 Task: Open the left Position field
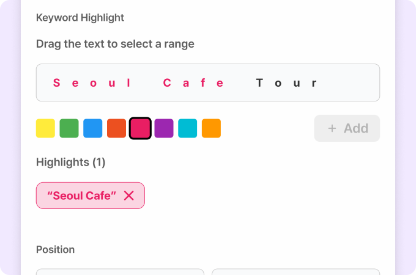(x=120, y=271)
